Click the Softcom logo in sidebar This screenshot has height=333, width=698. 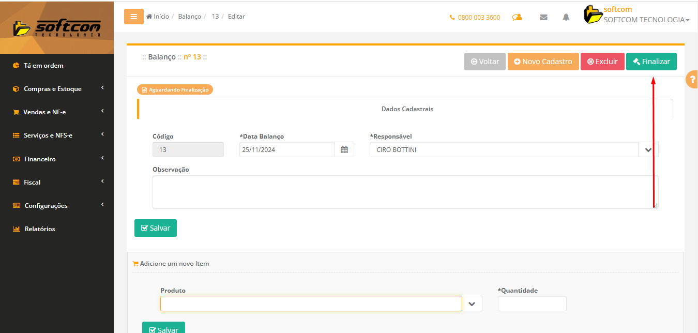click(x=57, y=27)
